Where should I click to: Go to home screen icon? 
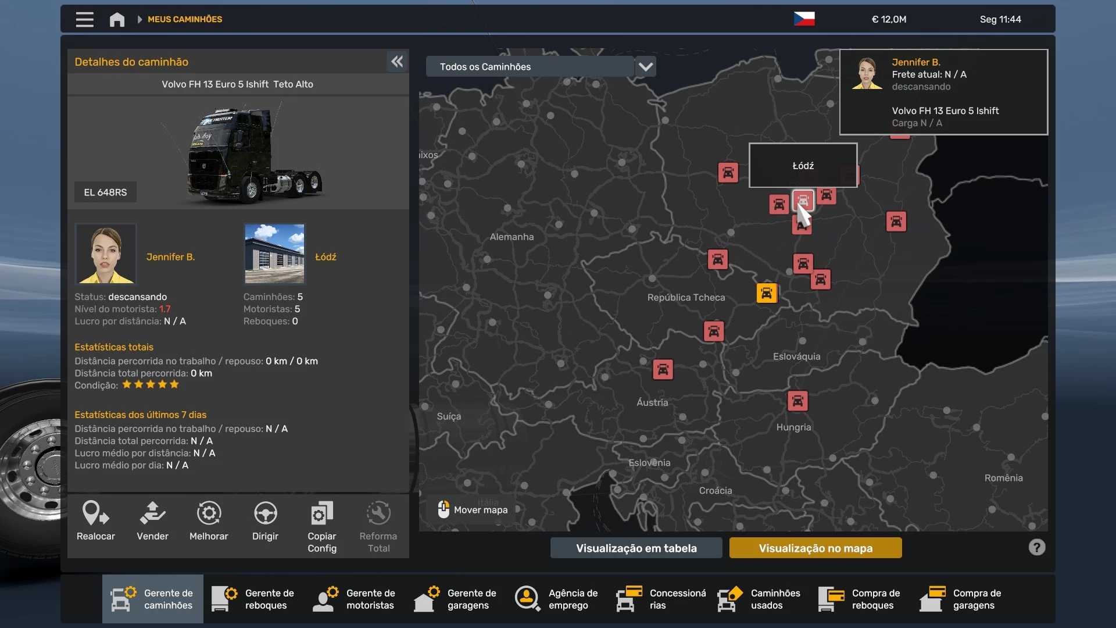pyautogui.click(x=117, y=19)
